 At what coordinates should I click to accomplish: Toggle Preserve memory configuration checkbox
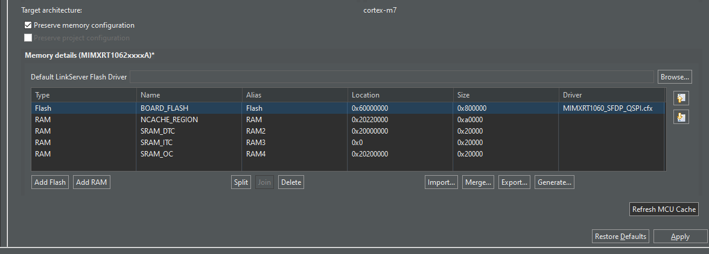click(x=28, y=25)
